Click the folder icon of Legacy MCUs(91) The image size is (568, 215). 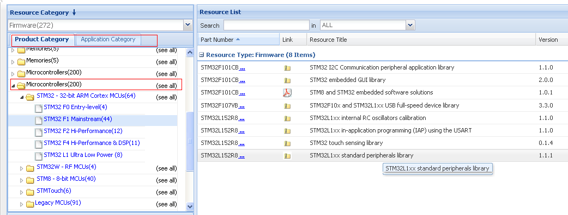click(x=29, y=204)
